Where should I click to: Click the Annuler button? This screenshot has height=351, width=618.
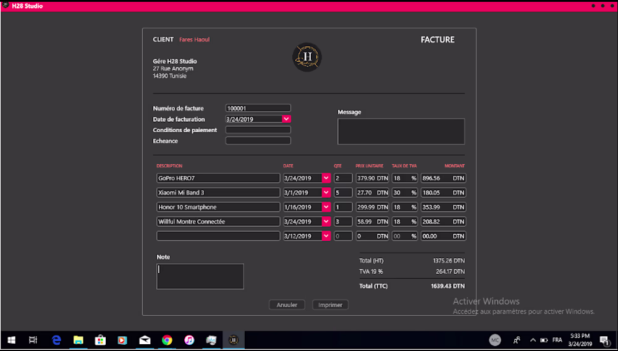coord(287,305)
